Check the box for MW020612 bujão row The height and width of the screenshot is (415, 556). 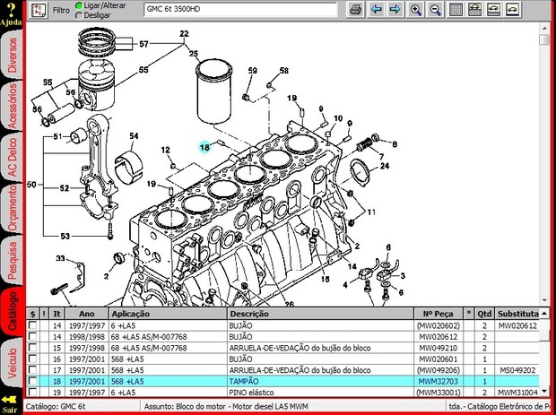coord(32,336)
